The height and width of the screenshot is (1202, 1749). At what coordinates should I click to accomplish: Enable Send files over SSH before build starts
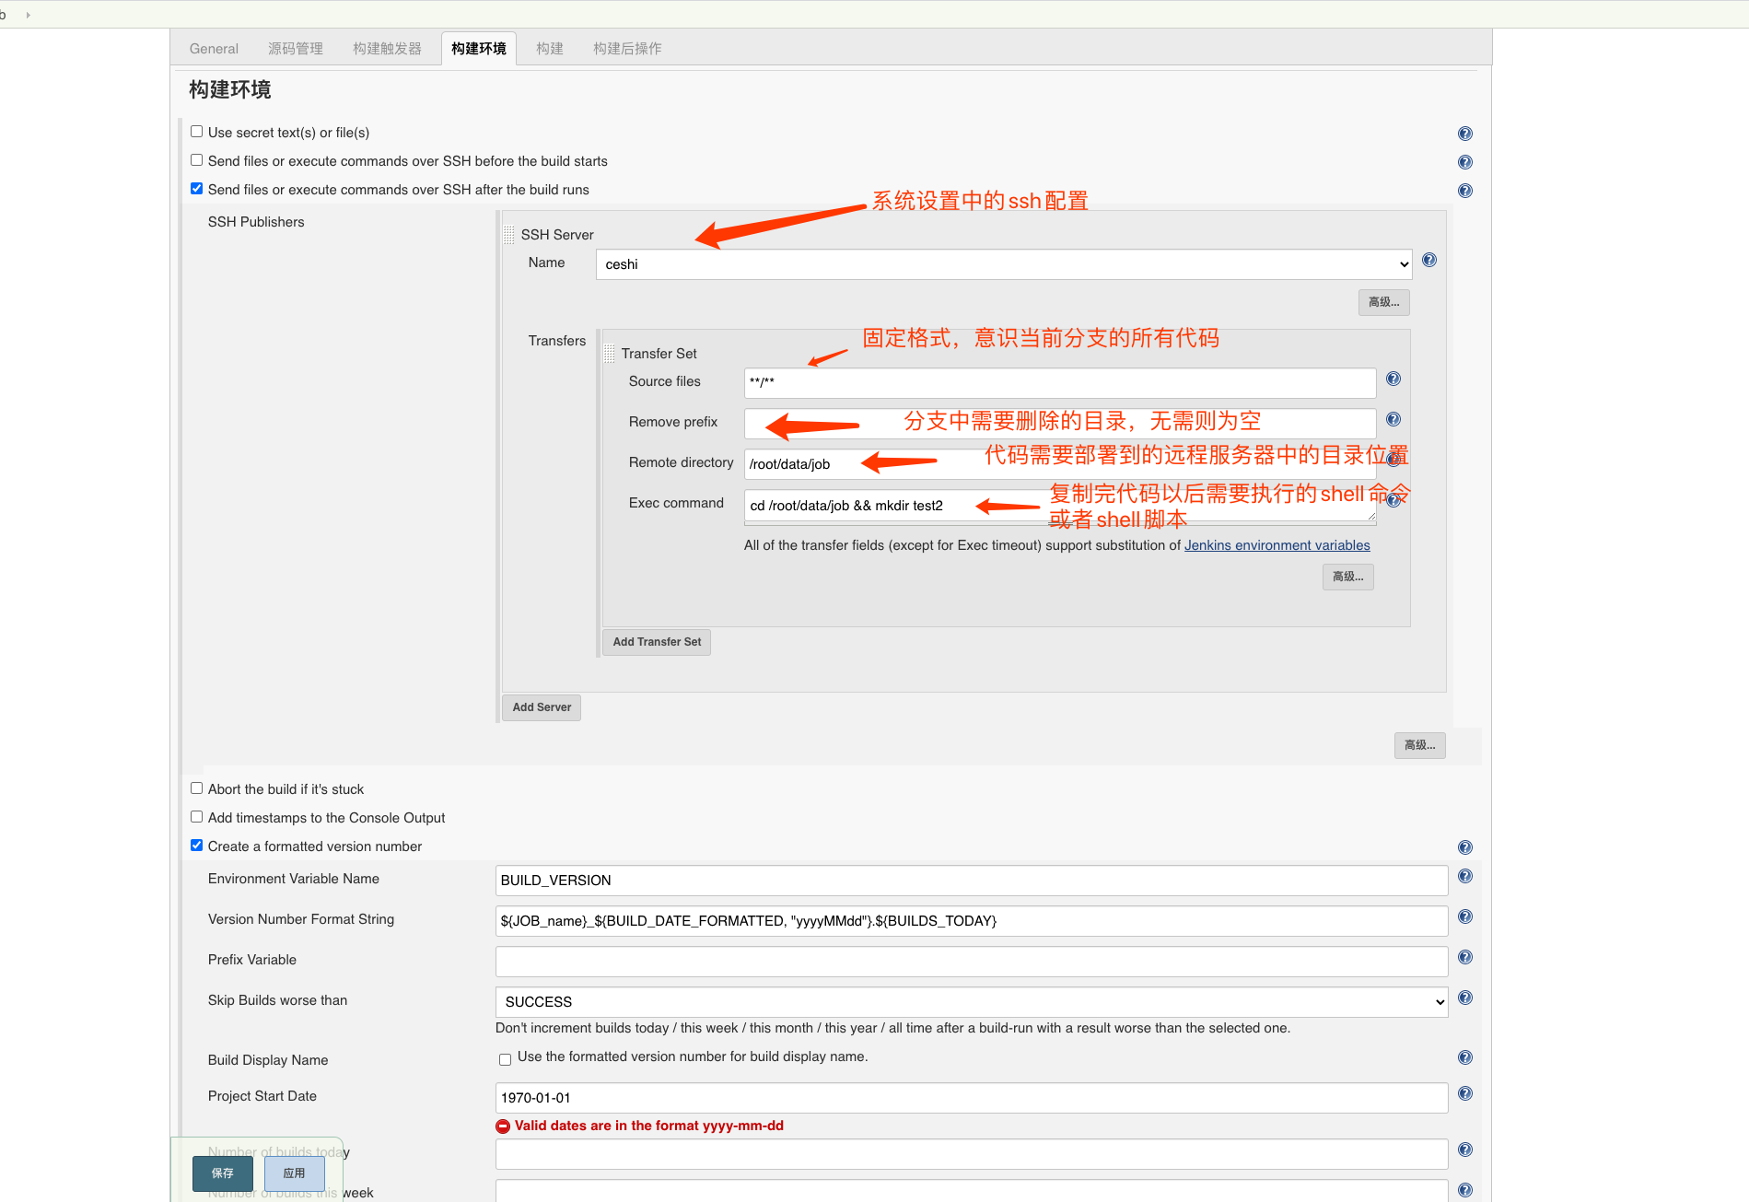point(196,160)
